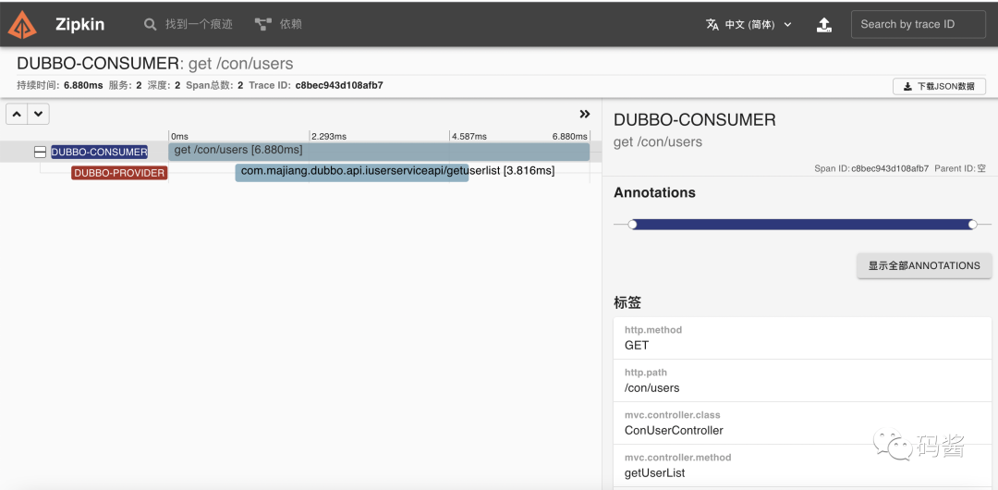Collapse the DUBBO-CONSUMER span tree toggle

(x=40, y=152)
